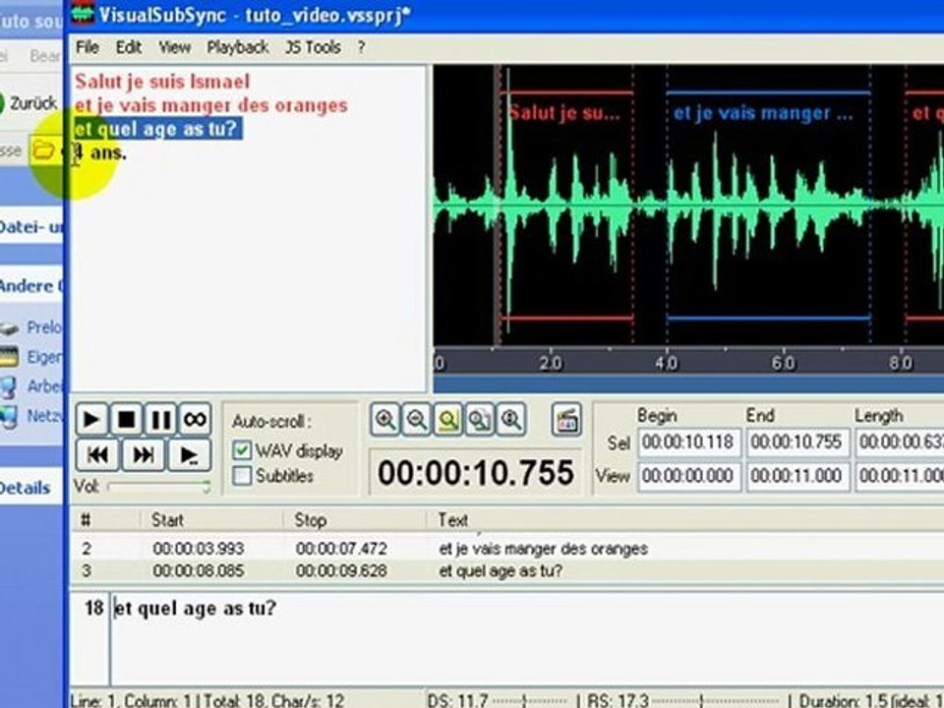Jump to next subtitle button
This screenshot has height=708, width=944.
[144, 455]
